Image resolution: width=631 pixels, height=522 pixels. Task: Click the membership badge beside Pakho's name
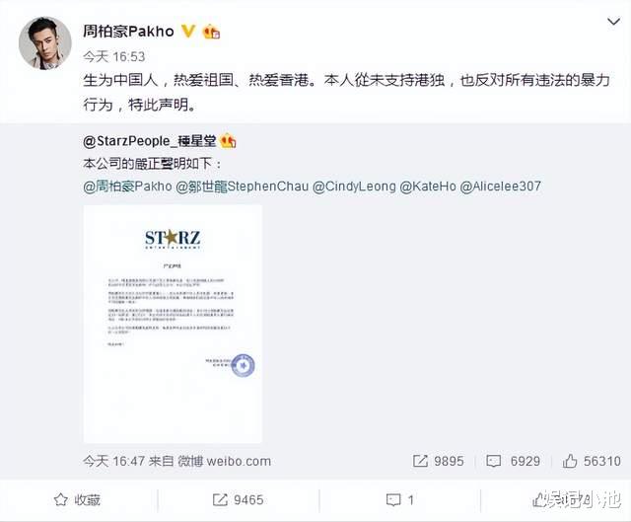(211, 32)
